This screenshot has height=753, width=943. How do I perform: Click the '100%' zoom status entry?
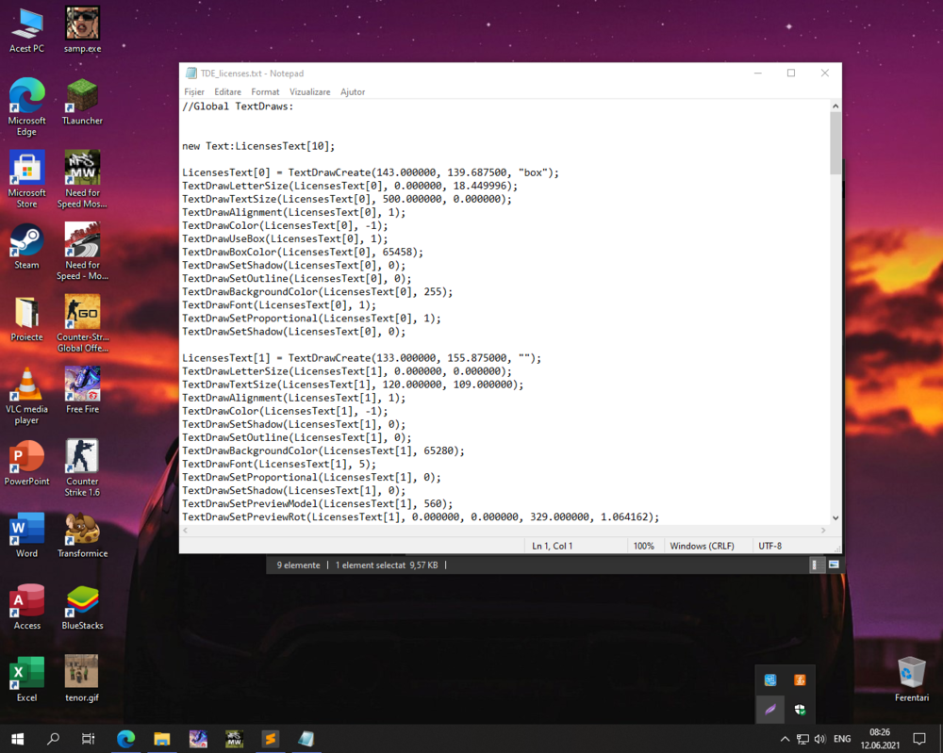(x=643, y=546)
